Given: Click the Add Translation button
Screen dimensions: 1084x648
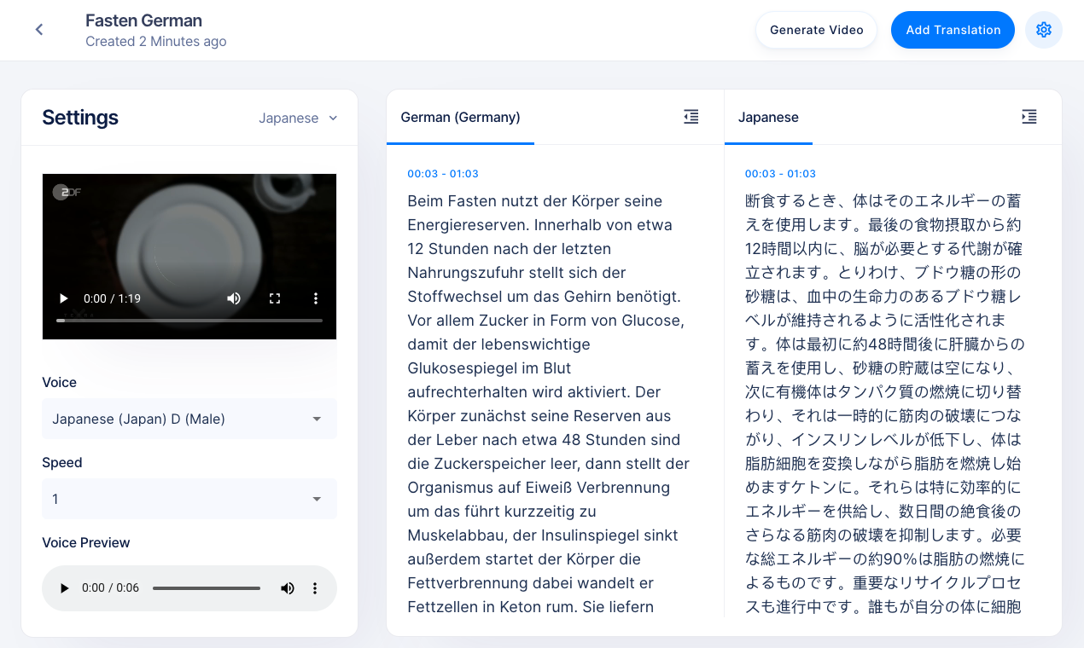Looking at the screenshot, I should tap(953, 29).
